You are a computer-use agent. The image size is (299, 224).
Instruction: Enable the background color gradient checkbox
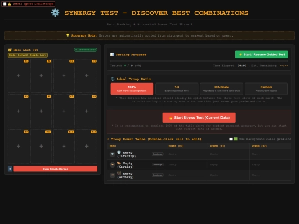click(231, 139)
